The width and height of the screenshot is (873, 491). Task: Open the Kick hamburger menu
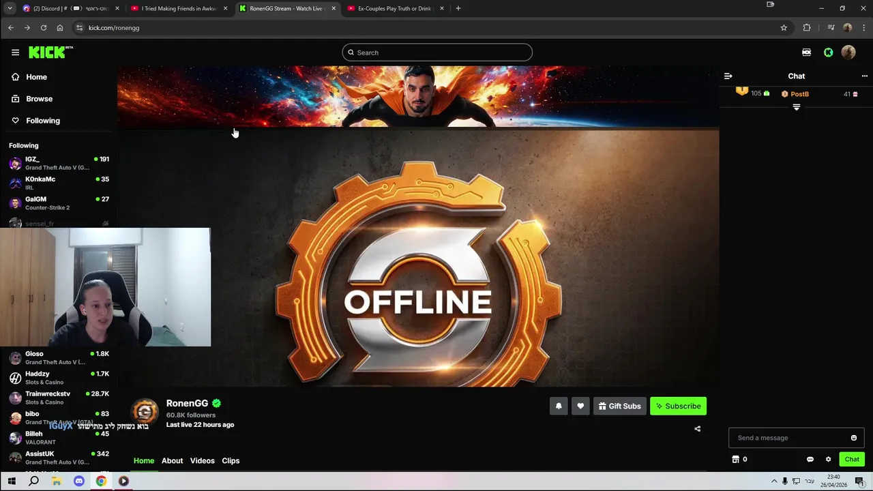click(x=15, y=53)
